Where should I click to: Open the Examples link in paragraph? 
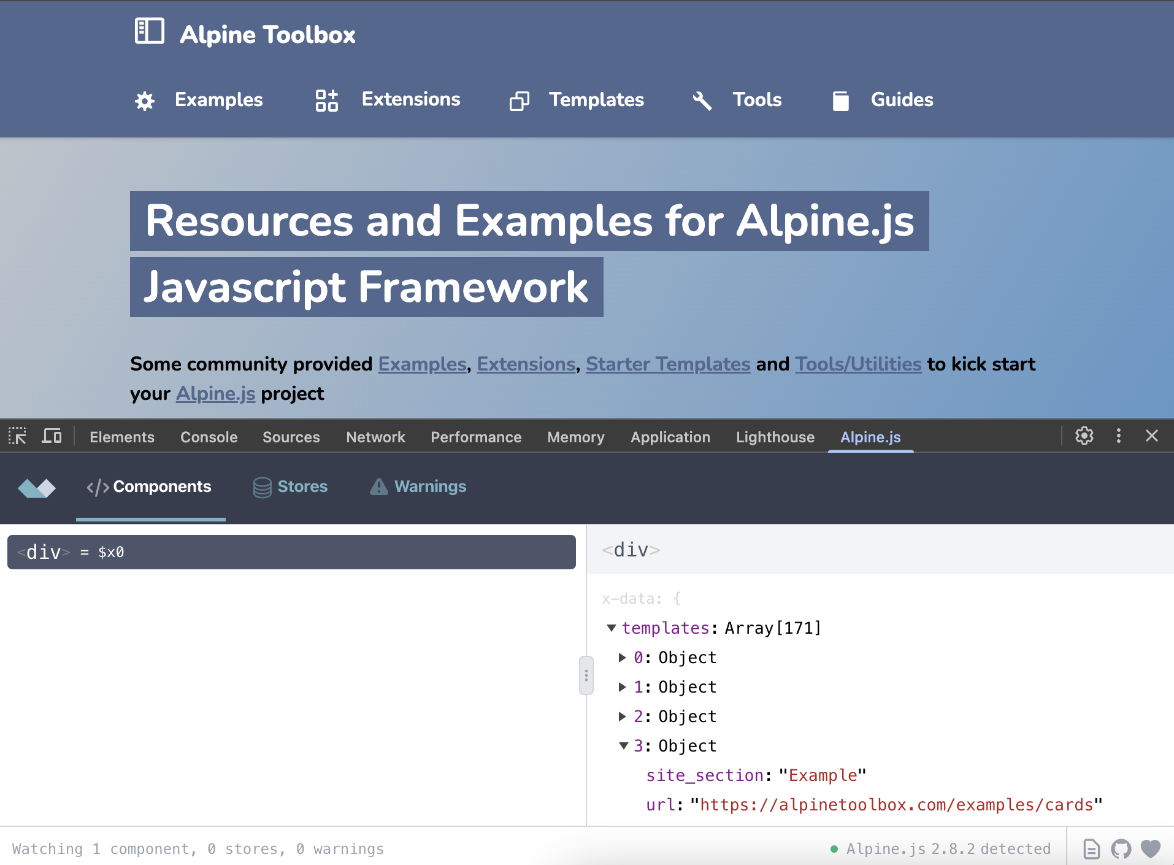tap(422, 364)
